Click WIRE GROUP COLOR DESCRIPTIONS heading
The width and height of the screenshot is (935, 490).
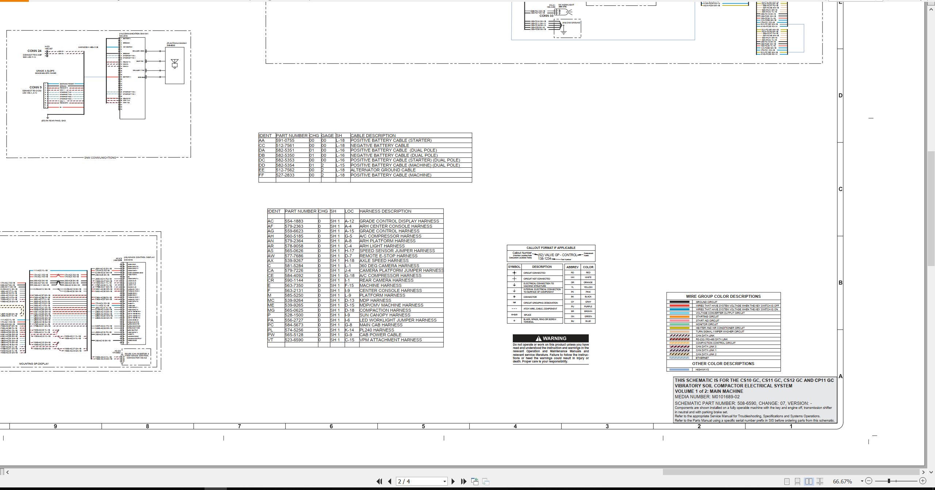pos(723,296)
